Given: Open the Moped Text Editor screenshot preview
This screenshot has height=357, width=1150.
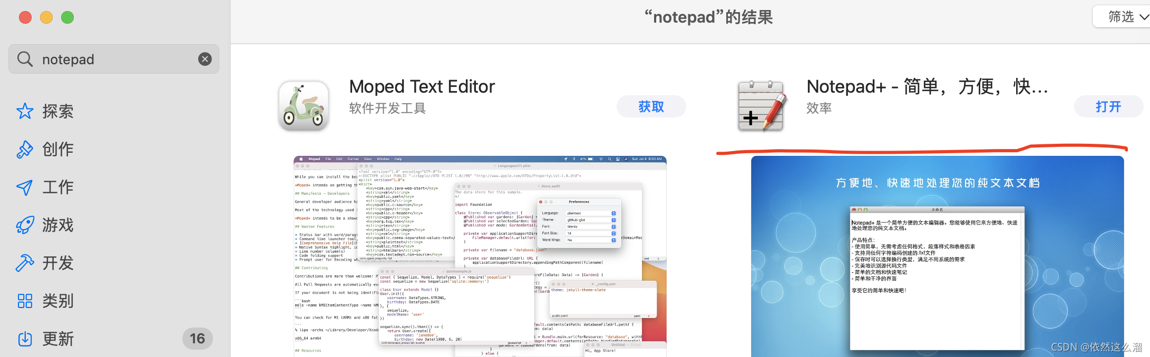Looking at the screenshot, I should coord(480,256).
